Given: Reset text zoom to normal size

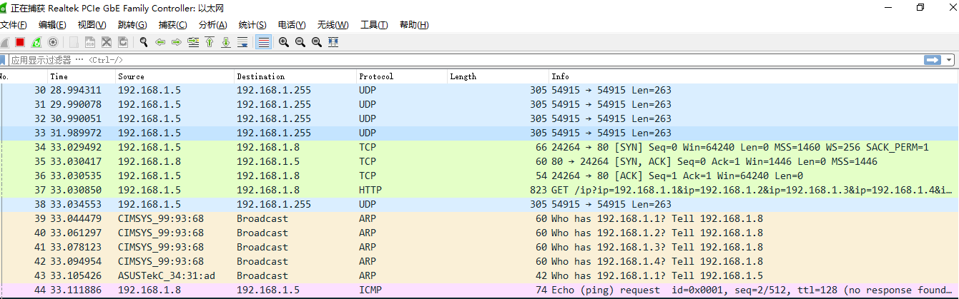Looking at the screenshot, I should coord(316,42).
